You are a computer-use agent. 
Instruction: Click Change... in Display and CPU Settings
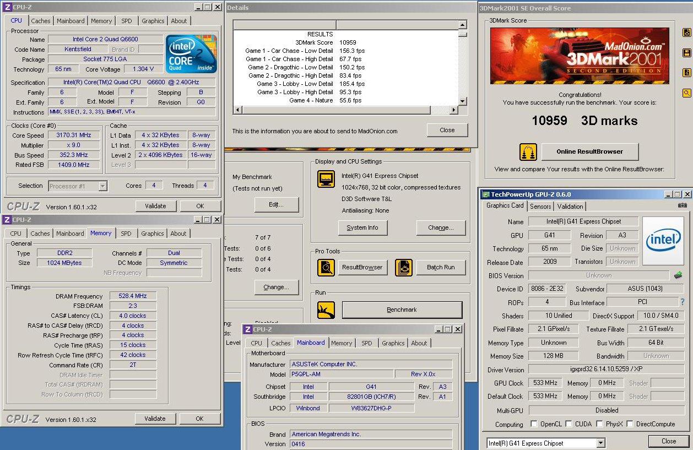tap(441, 227)
